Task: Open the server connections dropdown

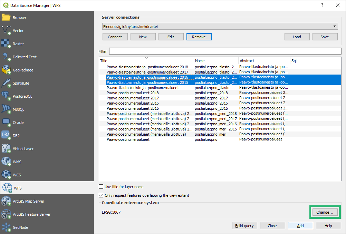Action: tap(220, 27)
